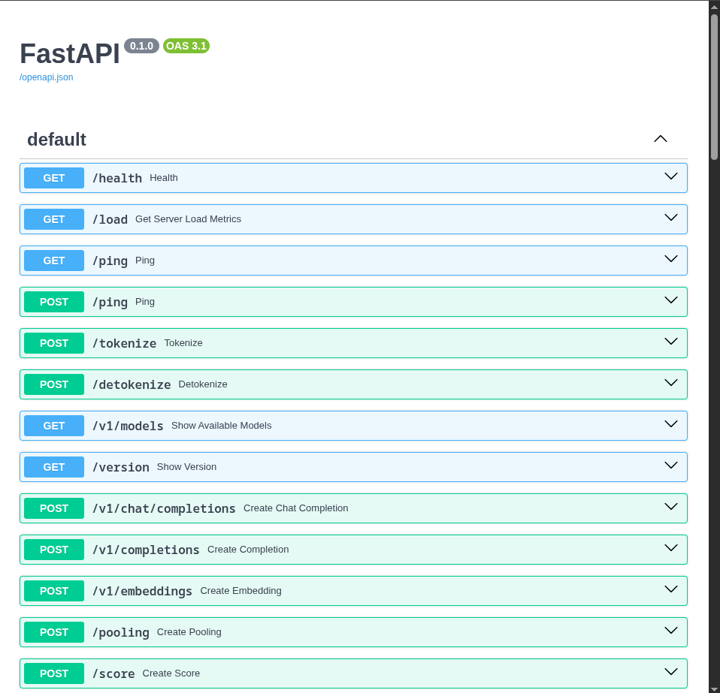720x693 pixels.
Task: Click the /tokenize endpoint path
Action: (124, 343)
